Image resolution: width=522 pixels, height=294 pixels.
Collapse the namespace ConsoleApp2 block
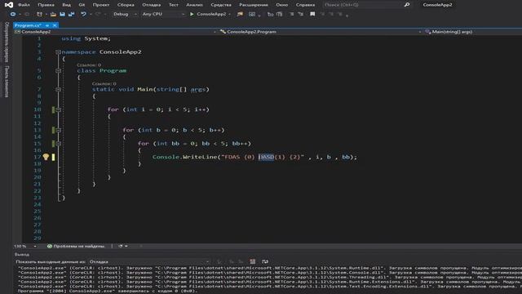[58, 52]
